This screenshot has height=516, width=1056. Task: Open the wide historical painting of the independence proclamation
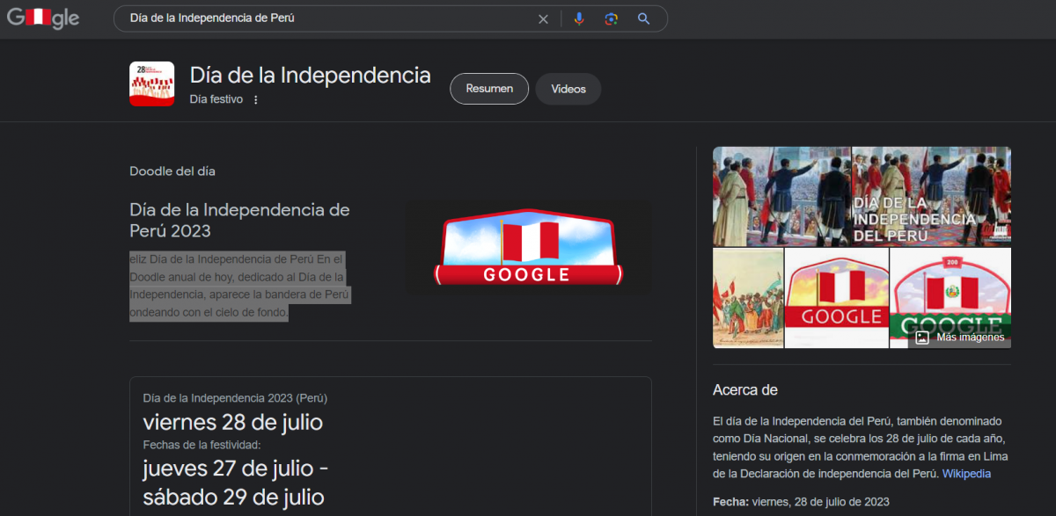pyautogui.click(x=781, y=196)
